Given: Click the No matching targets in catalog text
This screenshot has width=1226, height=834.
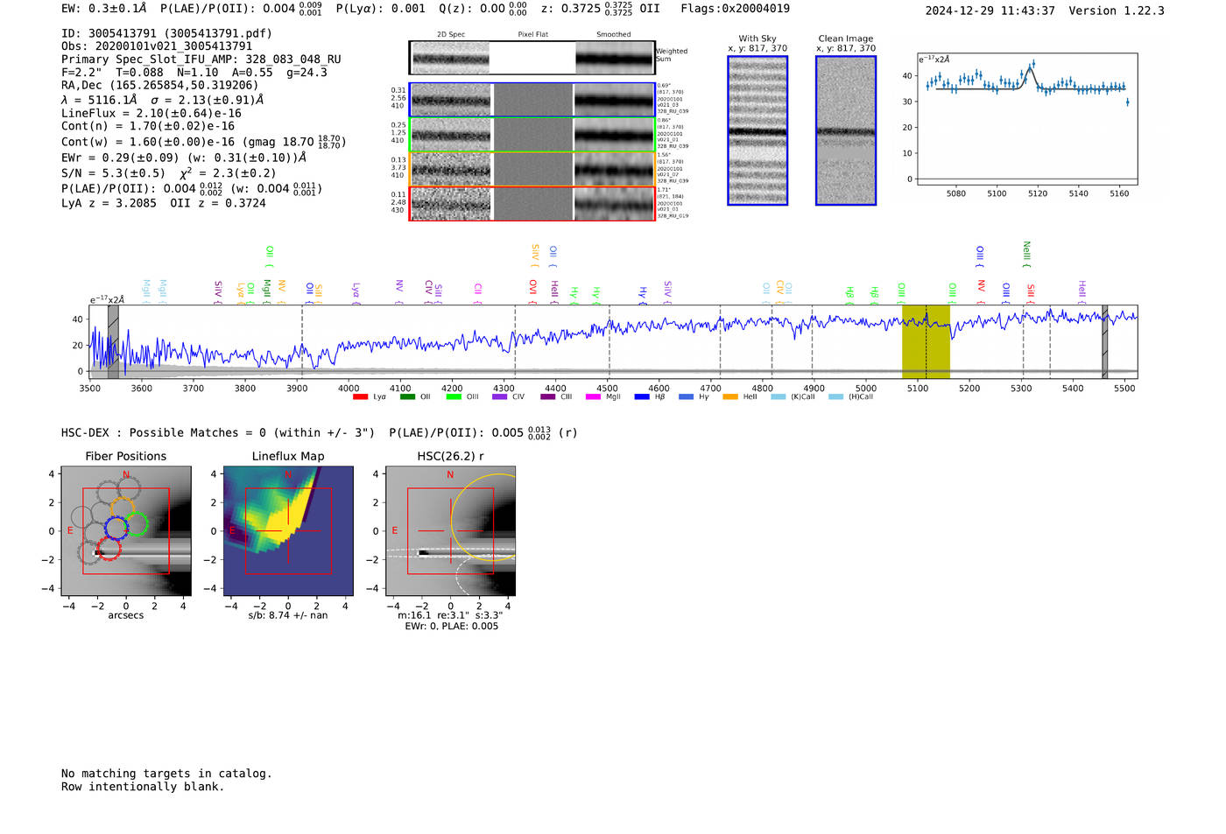Looking at the screenshot, I should [166, 774].
